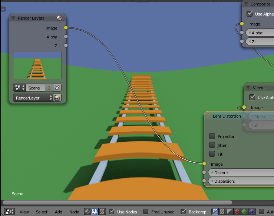
Task: Adjust Composite Z value slider
Action: pos(260,42)
